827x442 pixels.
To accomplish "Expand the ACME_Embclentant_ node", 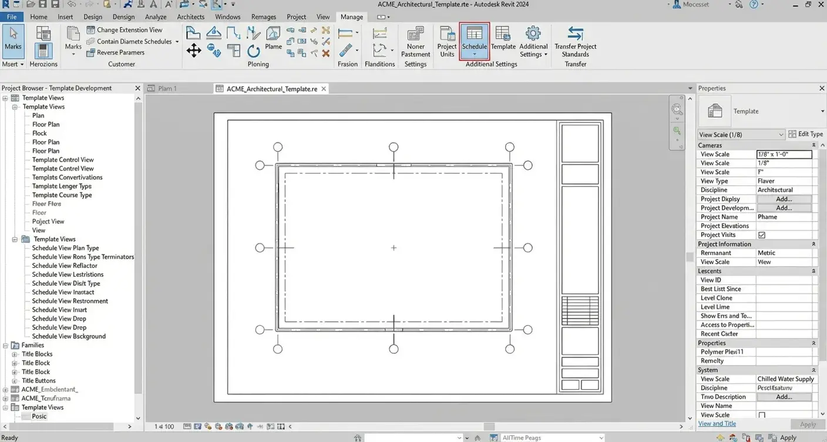I will 5,390.
